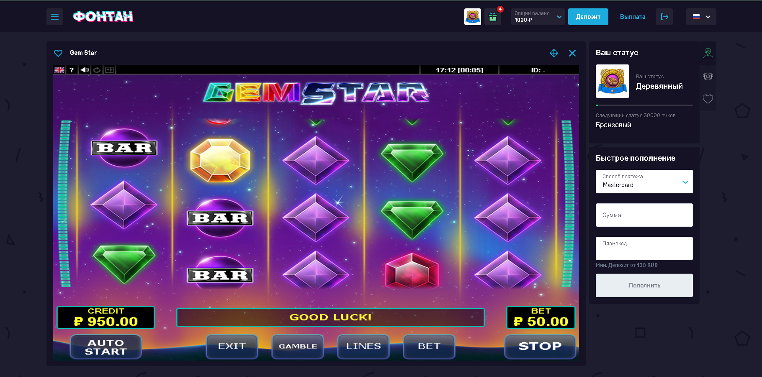Toggle game sound with the speaker icon
The image size is (762, 377).
point(85,70)
